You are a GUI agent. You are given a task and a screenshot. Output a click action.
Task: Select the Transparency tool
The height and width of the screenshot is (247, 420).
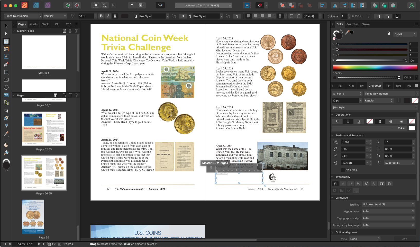(x=6, y=126)
